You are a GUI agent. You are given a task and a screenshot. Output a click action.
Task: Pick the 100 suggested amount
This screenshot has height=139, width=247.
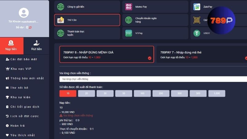click(x=142, y=94)
